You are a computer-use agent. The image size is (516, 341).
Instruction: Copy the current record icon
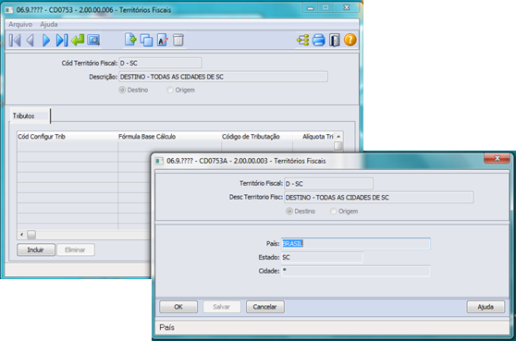[x=146, y=40]
